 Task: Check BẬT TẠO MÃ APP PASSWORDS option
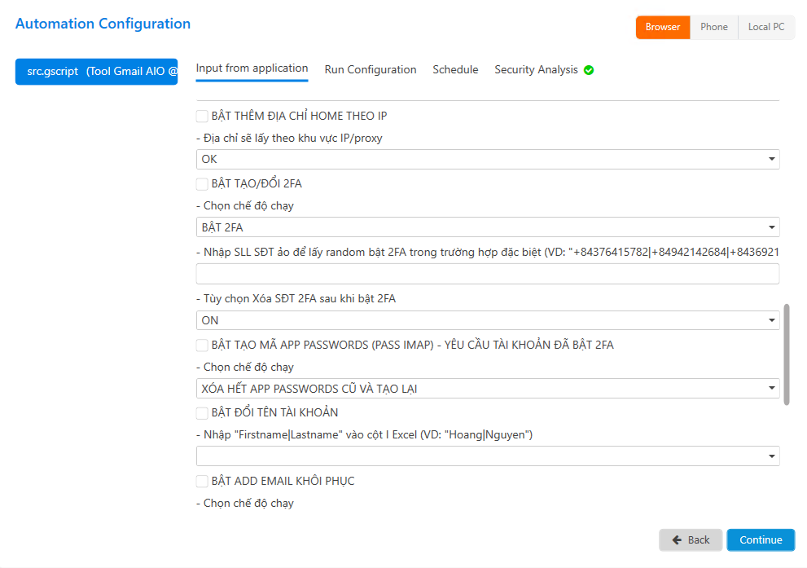[x=202, y=345]
